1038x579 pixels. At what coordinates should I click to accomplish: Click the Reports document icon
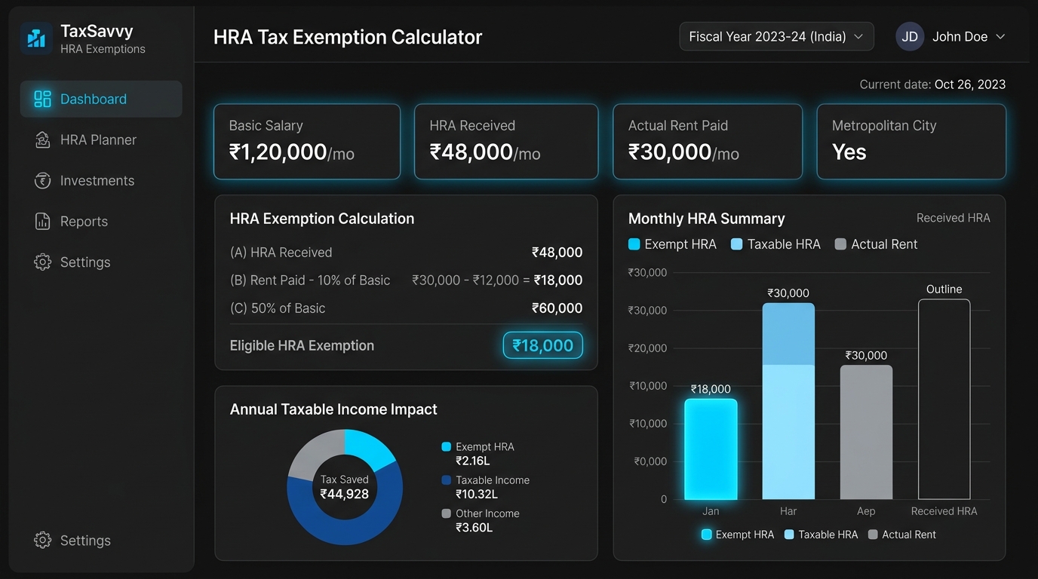pyautogui.click(x=43, y=221)
